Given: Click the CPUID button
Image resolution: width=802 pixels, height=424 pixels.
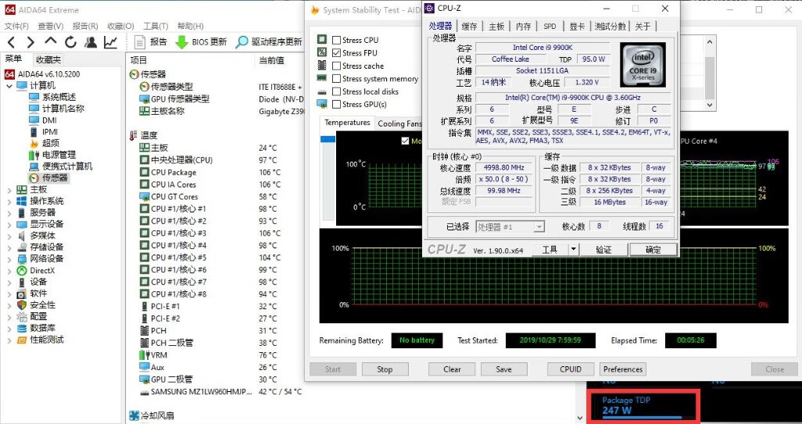Looking at the screenshot, I should tap(571, 369).
